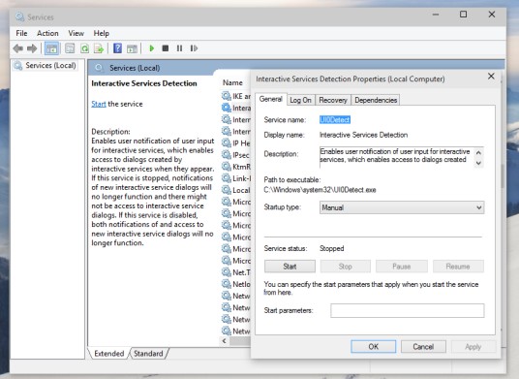Click the Resume button in properties dialog

[x=458, y=267]
